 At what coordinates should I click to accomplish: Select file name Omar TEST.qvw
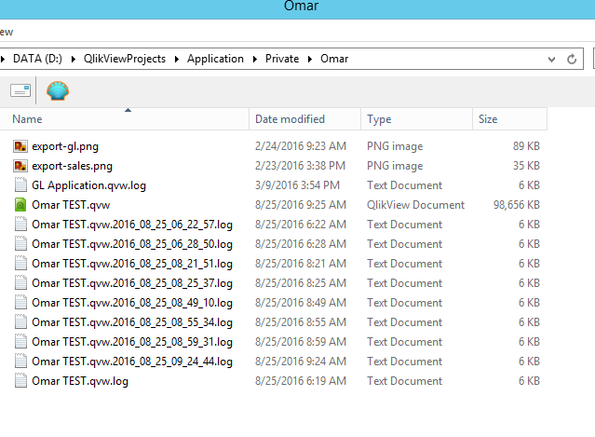tap(71, 205)
